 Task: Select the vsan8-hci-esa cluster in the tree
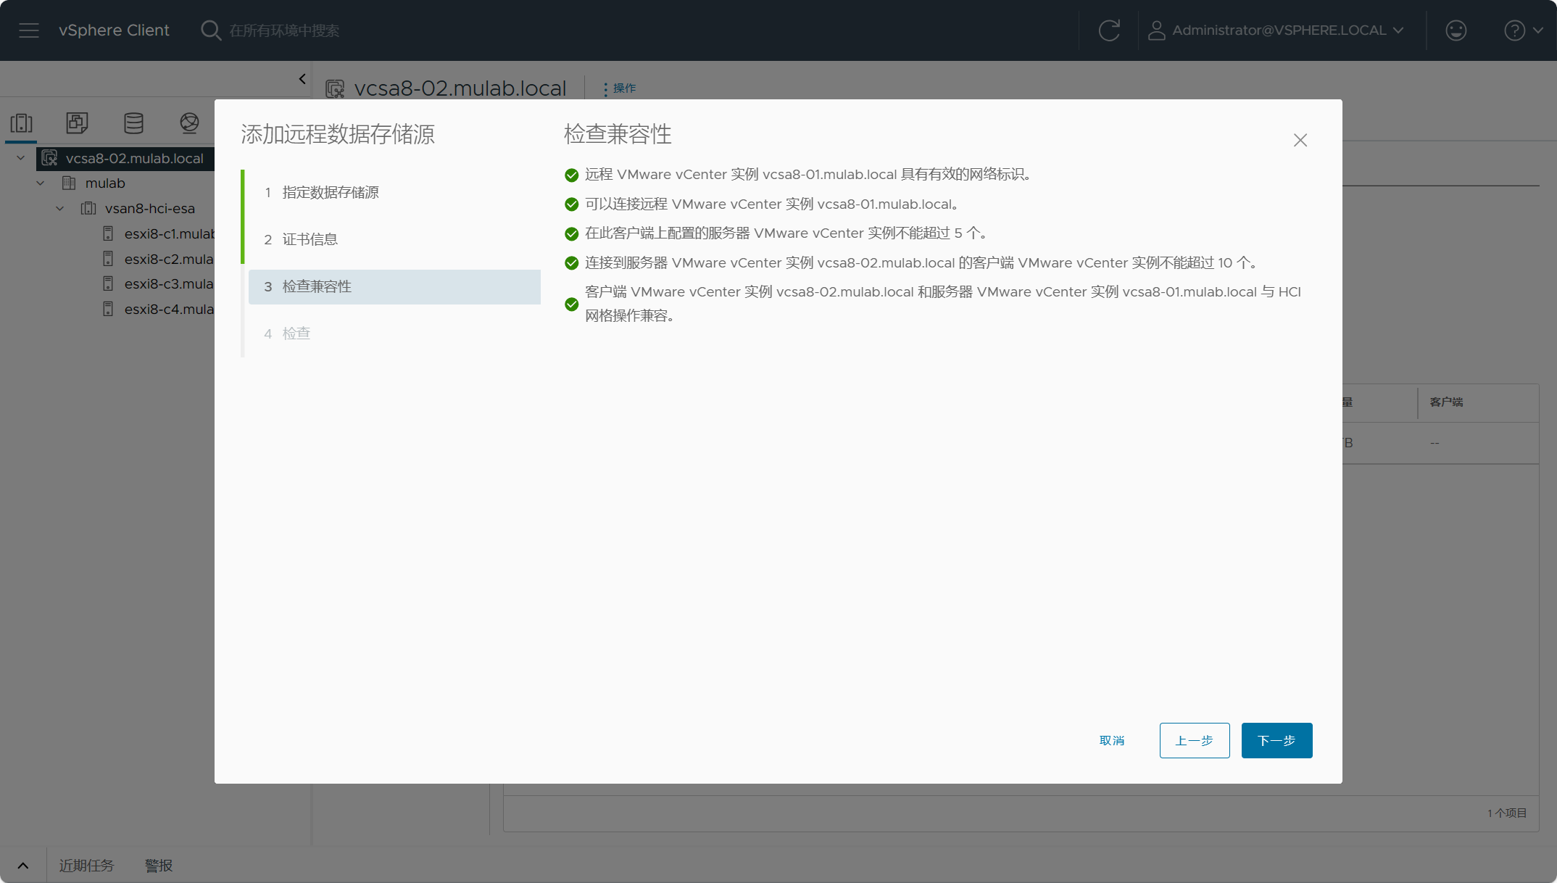point(150,209)
